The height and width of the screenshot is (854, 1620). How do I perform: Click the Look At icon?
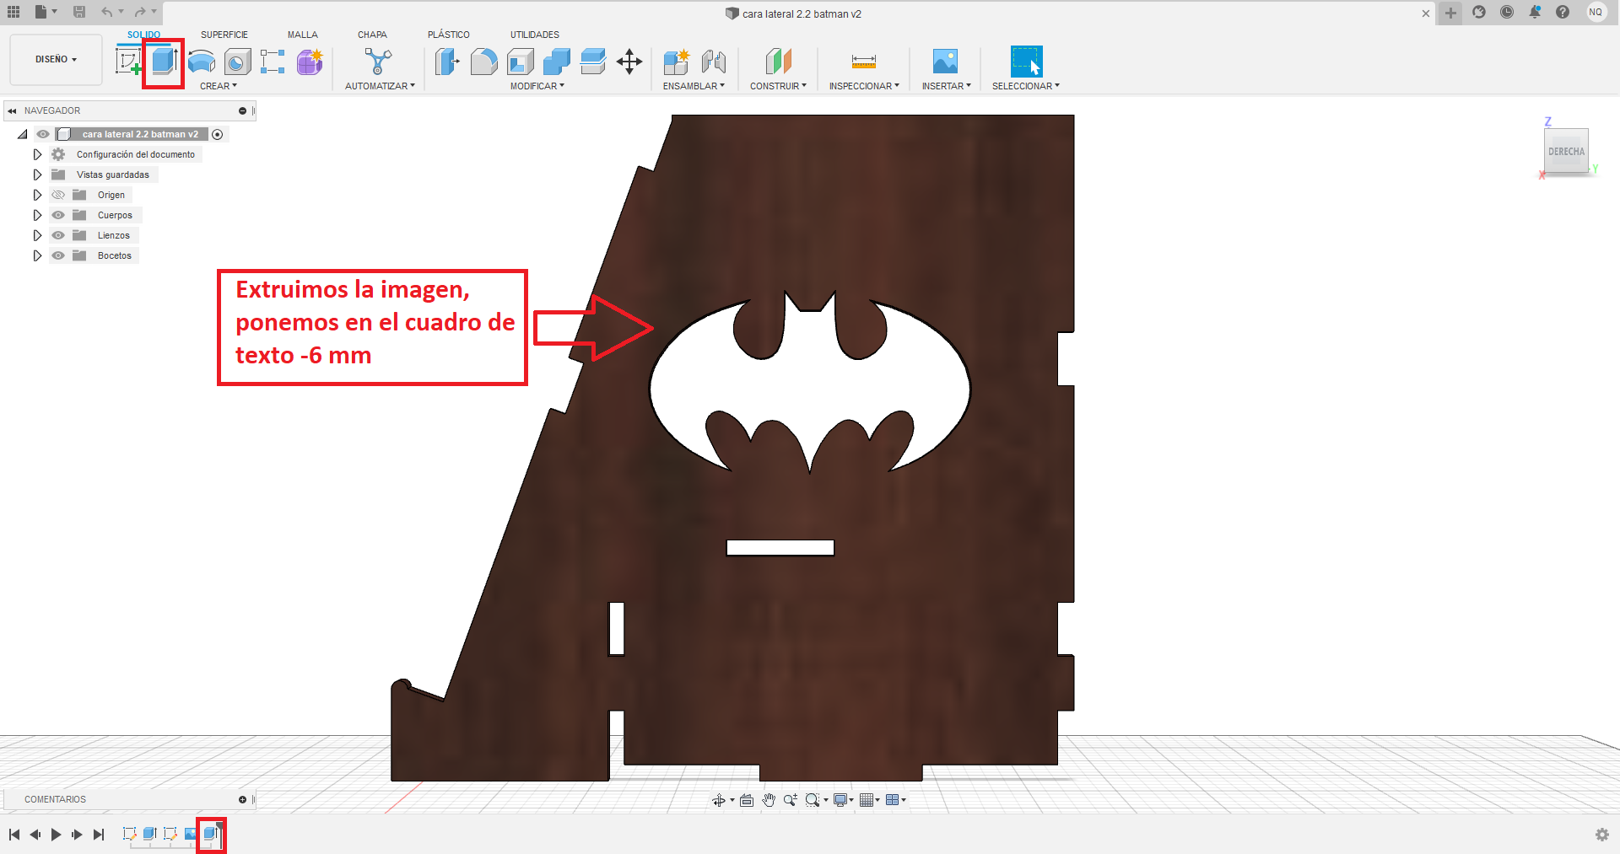pos(747,800)
